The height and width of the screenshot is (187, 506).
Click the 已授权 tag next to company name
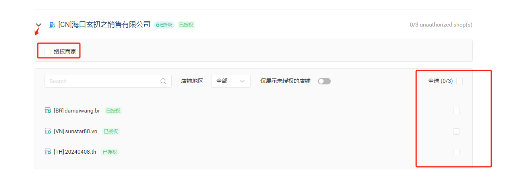(x=186, y=25)
